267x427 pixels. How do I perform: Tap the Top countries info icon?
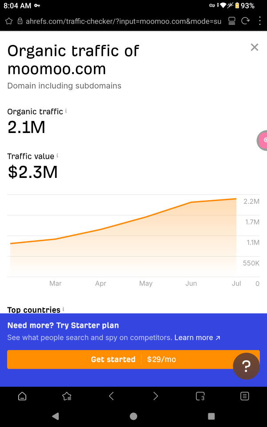[x=63, y=309]
